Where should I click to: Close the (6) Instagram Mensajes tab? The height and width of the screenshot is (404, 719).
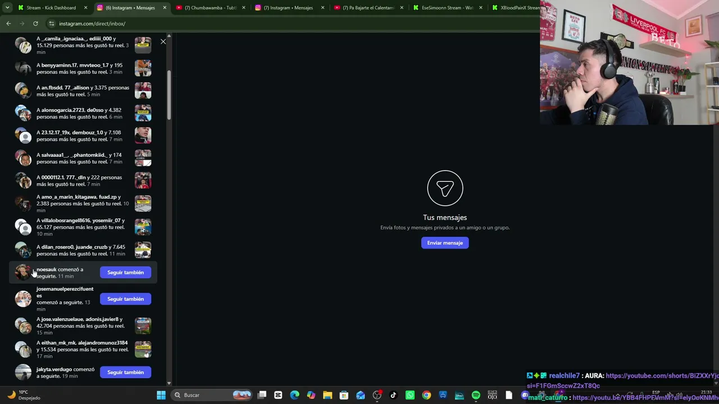point(165,8)
